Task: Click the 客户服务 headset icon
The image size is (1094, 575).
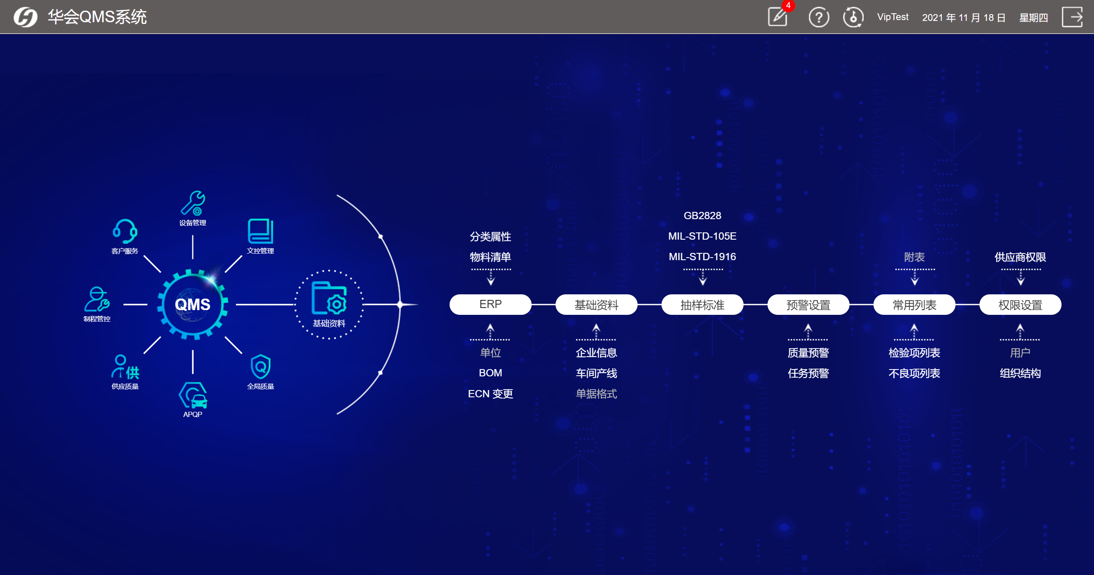Action: tap(125, 231)
